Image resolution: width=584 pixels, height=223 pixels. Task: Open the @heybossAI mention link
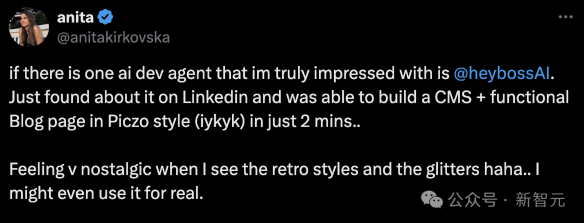pyautogui.click(x=502, y=74)
